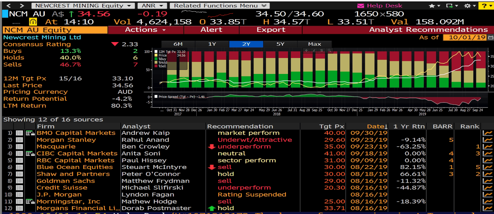Select the 1Y chart range tab

tap(212, 44)
